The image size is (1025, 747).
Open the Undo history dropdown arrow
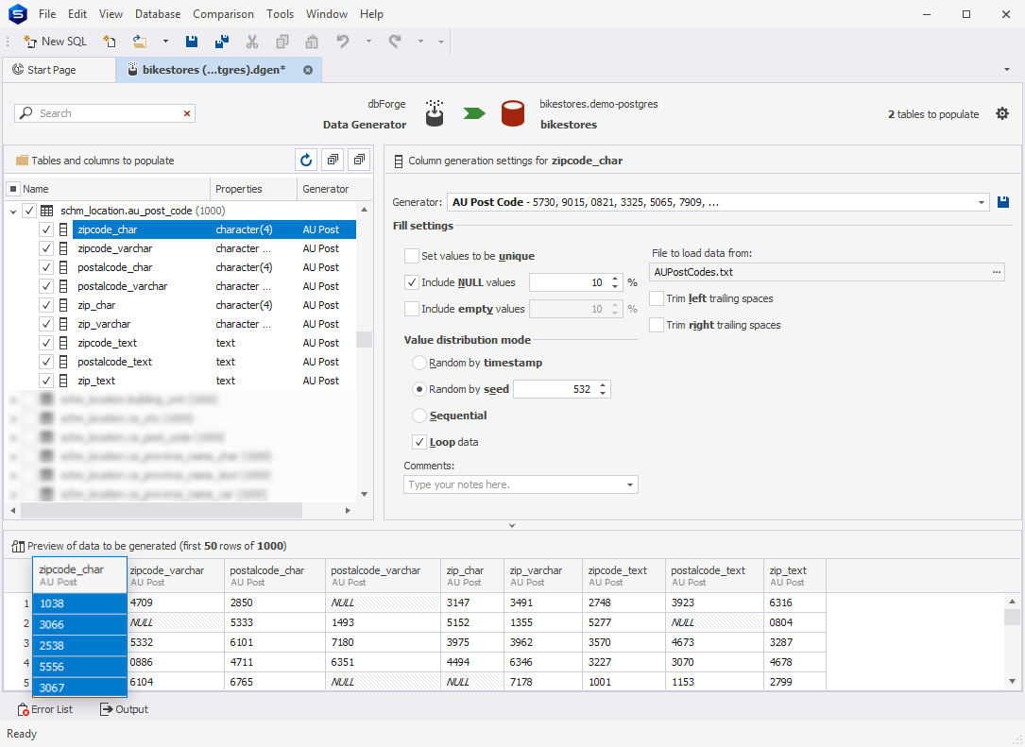pyautogui.click(x=368, y=42)
